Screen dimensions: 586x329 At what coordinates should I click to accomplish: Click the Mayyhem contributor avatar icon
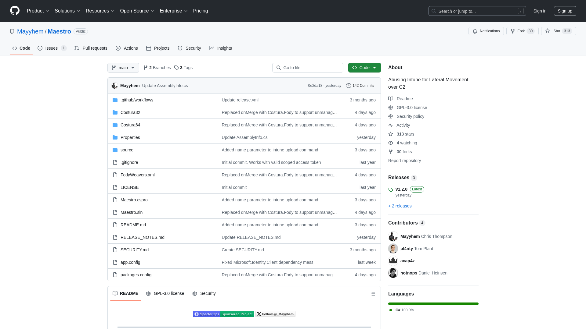click(x=393, y=237)
